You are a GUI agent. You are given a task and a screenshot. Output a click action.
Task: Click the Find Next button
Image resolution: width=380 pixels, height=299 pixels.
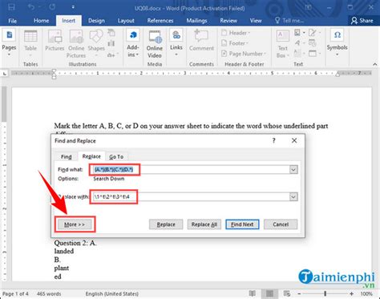click(242, 224)
